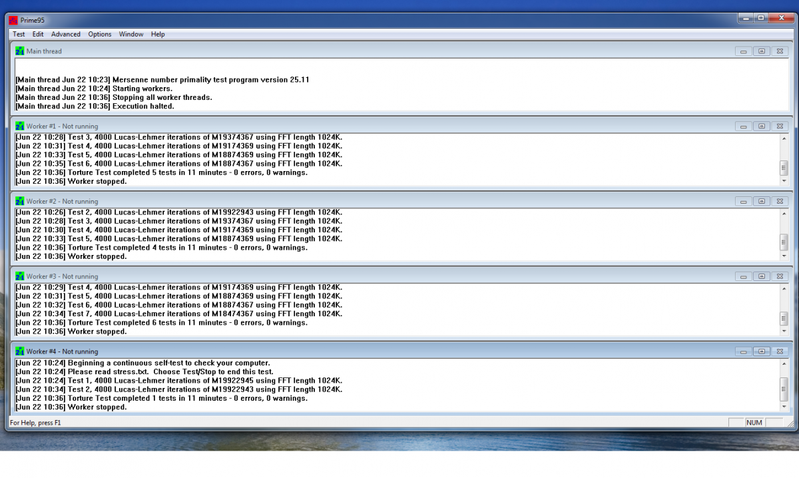The height and width of the screenshot is (478, 799).
Task: Click the 'Starting workers.' log line
Action: (94, 89)
